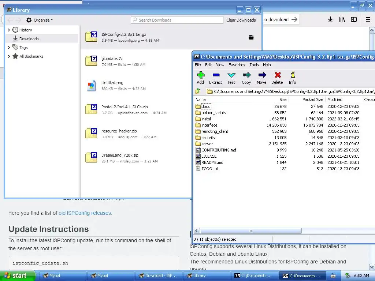Click the Add button in 7-Zip toolbar
The image size is (375, 281).
(200, 78)
